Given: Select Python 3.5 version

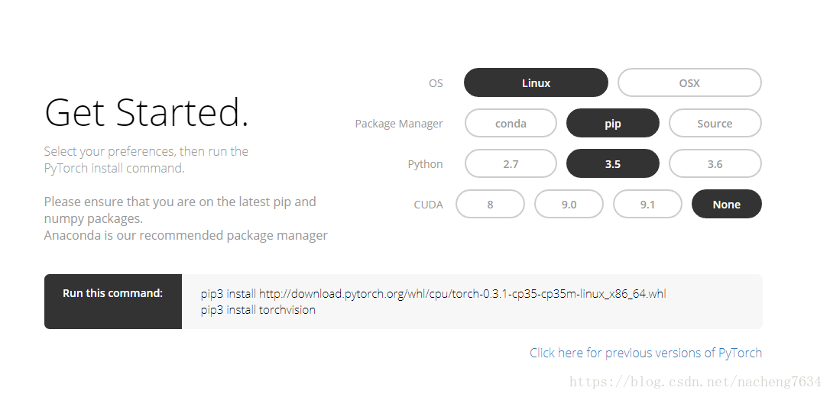Looking at the screenshot, I should tap(612, 164).
